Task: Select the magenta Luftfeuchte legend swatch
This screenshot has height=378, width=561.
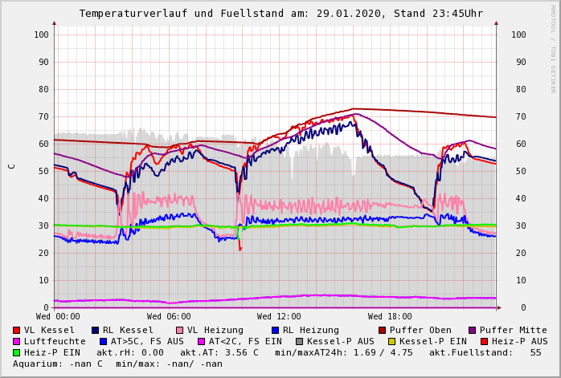Action: [17, 341]
